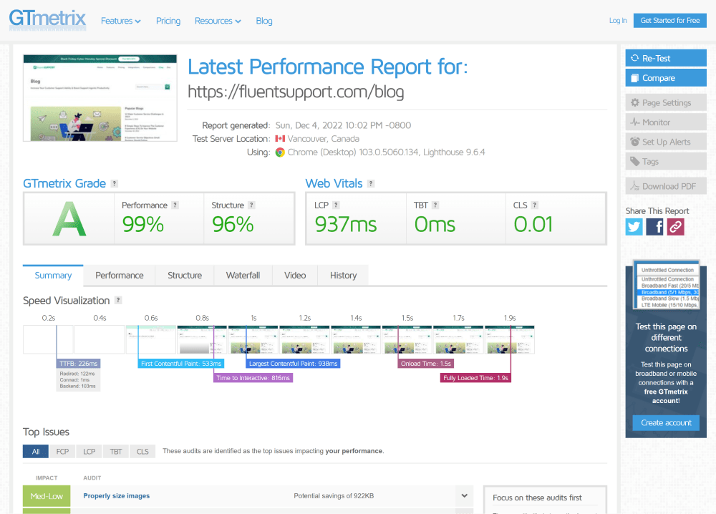
Task: Click Potential savings of 922KB text
Action: click(334, 495)
